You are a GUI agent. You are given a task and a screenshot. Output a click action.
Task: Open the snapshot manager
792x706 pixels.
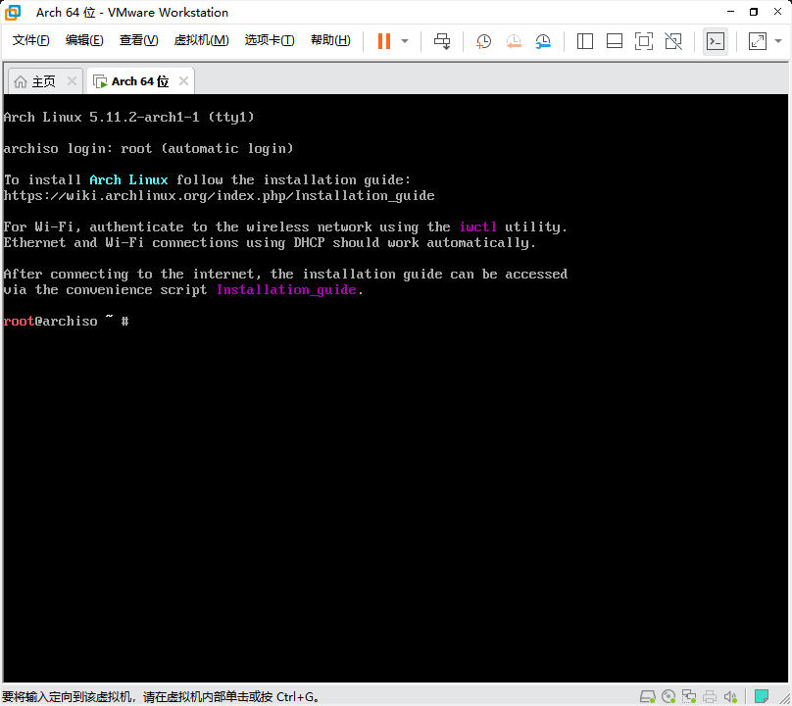point(543,41)
